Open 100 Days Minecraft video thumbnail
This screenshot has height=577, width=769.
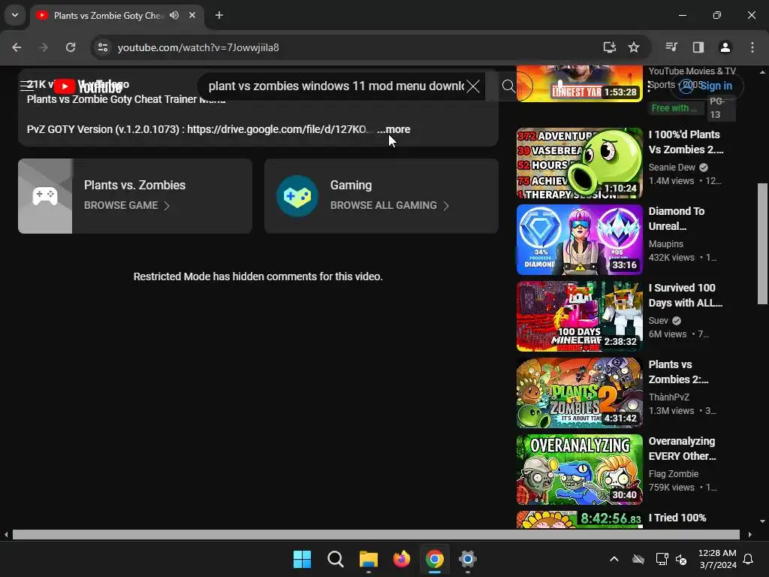point(579,316)
